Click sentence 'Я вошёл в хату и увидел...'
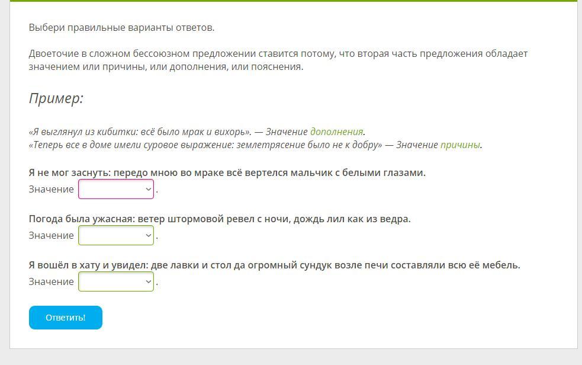Viewport: 582px width, 365px height. pyautogui.click(x=275, y=265)
